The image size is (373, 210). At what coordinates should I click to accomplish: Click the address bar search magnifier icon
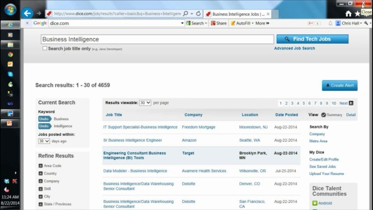pyautogui.click(x=185, y=13)
